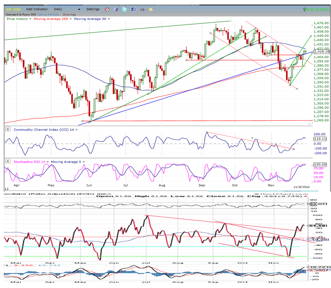
Task: Open the Stochastics RSI 14 options arrow
Action: (48, 162)
